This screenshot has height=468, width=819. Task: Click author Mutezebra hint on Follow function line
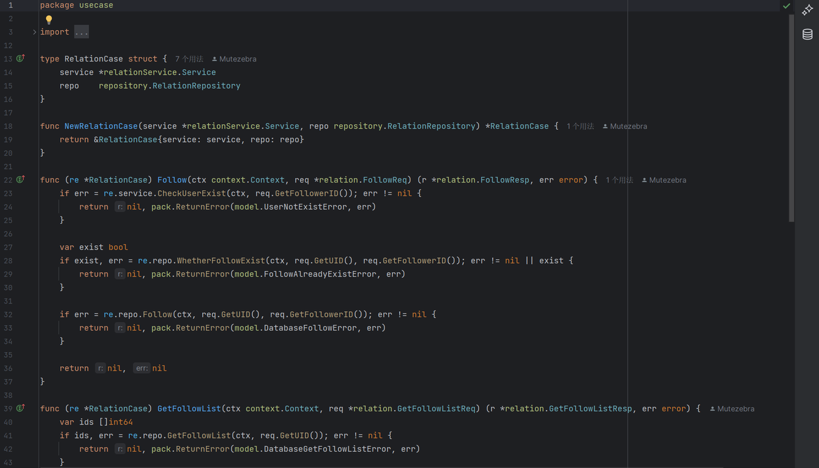pyautogui.click(x=664, y=181)
